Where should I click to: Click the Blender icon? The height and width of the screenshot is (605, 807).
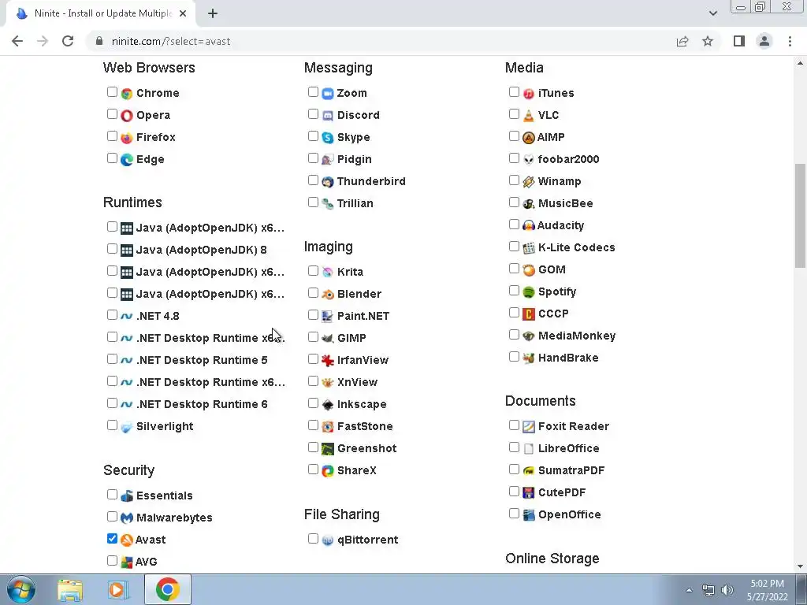pos(328,295)
